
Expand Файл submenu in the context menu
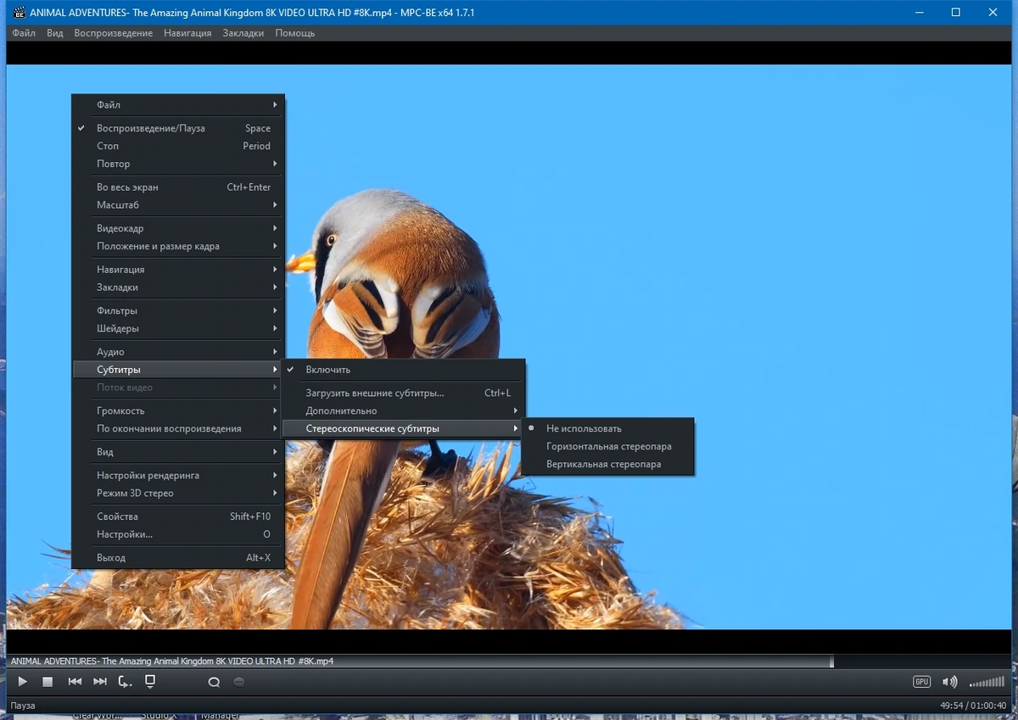[178, 105]
